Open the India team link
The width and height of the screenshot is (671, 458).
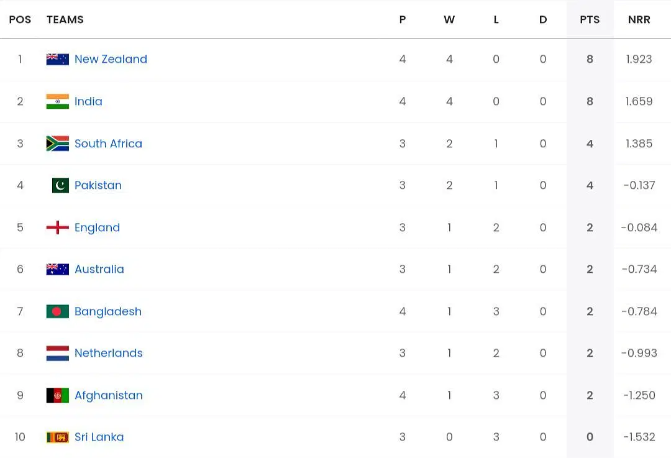[x=88, y=101]
